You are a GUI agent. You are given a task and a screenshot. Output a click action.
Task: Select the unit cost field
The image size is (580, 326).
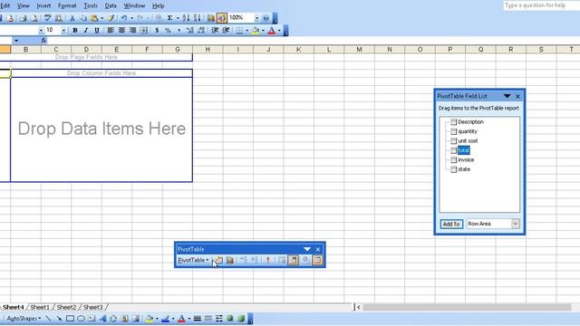coord(468,141)
